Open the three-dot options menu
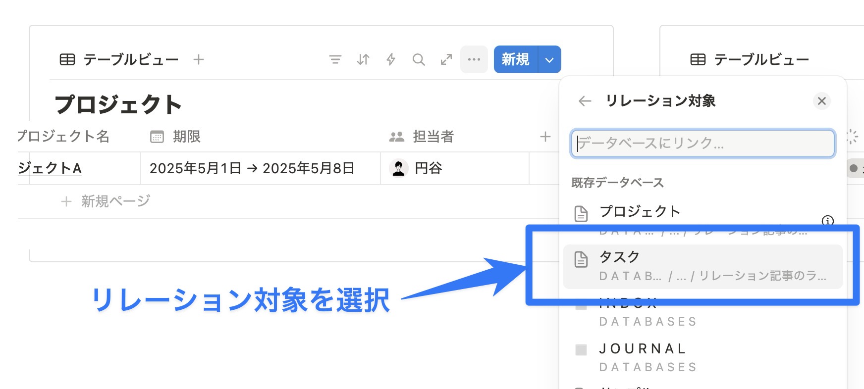 coord(474,59)
